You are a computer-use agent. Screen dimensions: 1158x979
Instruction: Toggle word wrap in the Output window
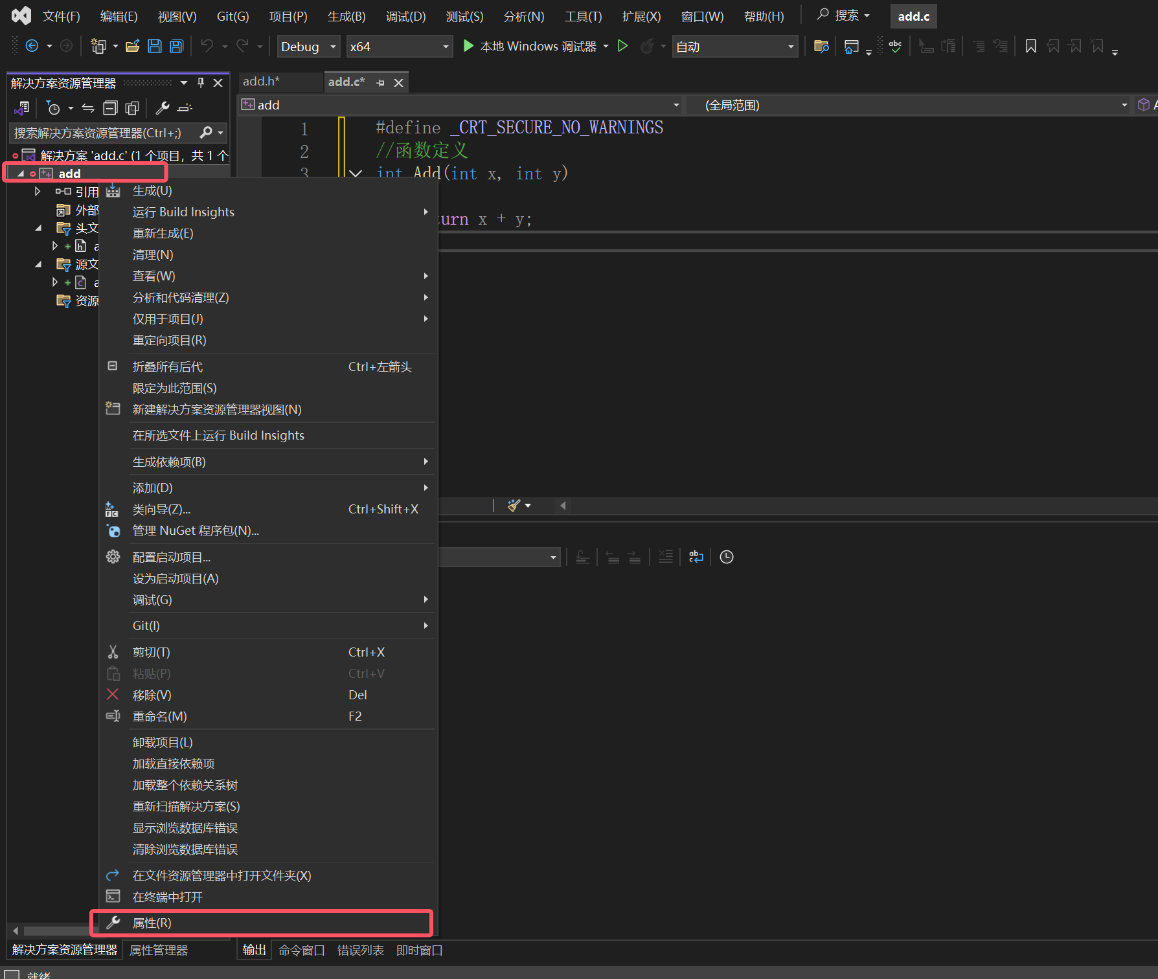click(696, 557)
